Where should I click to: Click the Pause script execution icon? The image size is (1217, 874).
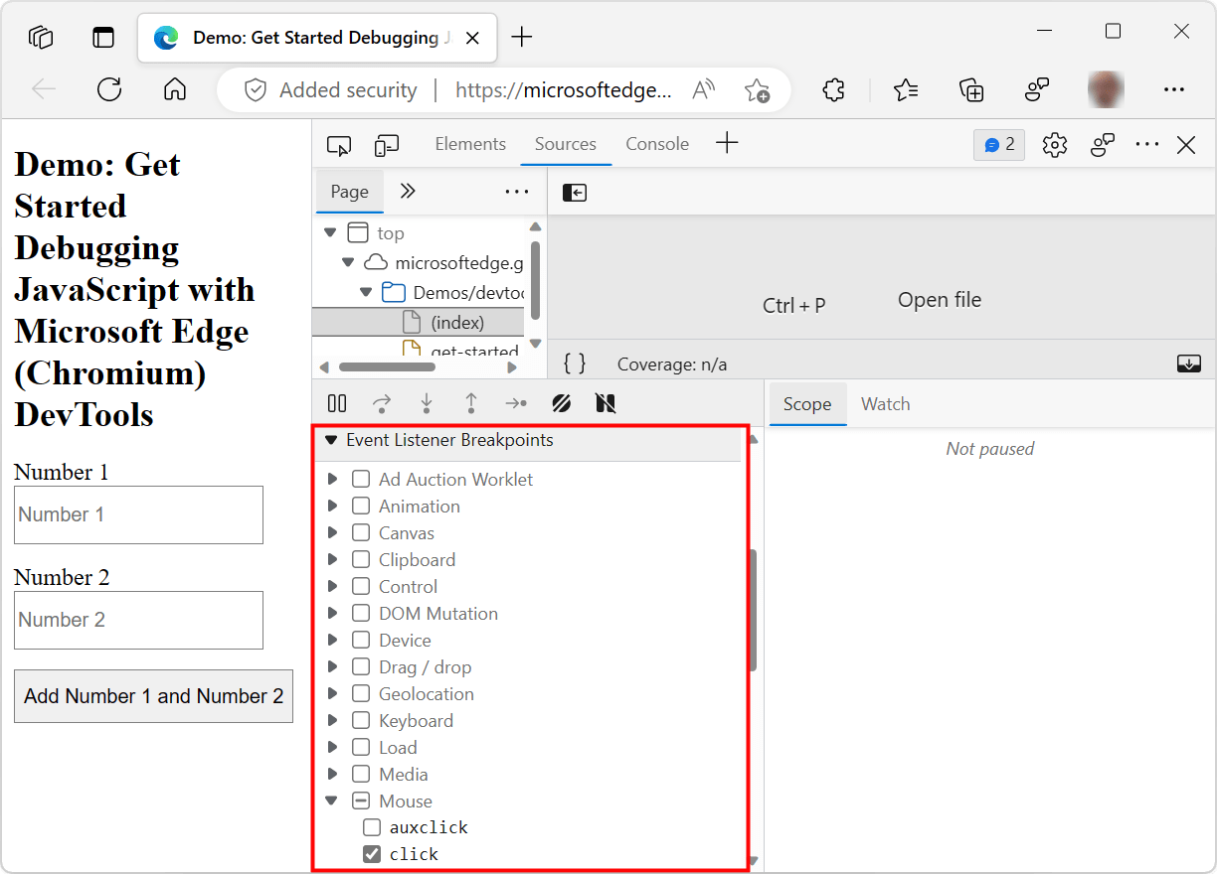click(x=336, y=403)
